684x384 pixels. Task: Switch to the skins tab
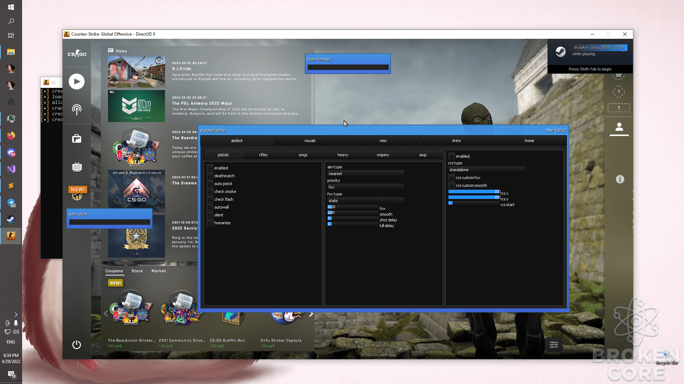coord(456,141)
